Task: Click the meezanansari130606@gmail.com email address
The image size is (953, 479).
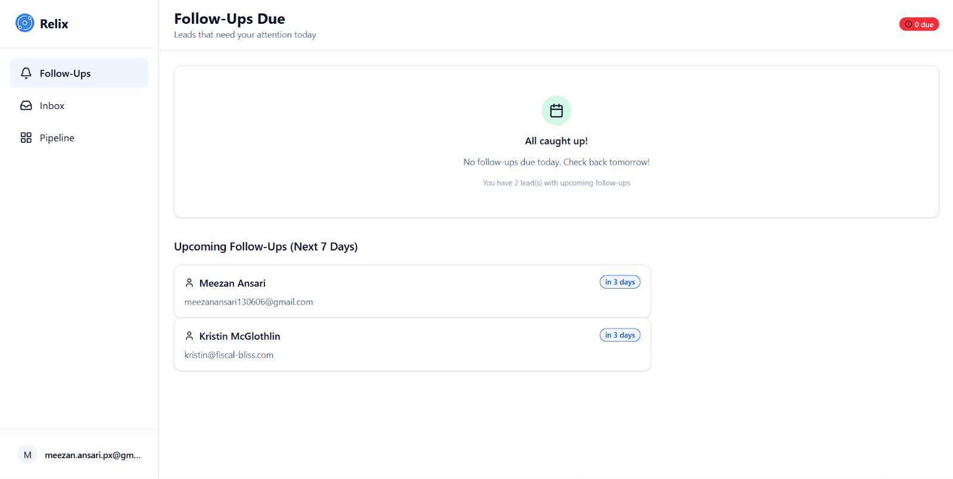Action: point(248,302)
